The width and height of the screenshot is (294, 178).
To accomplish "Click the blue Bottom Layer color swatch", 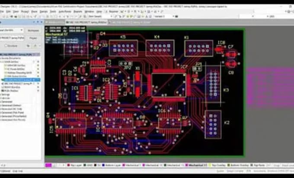I will [x=103, y=165].
